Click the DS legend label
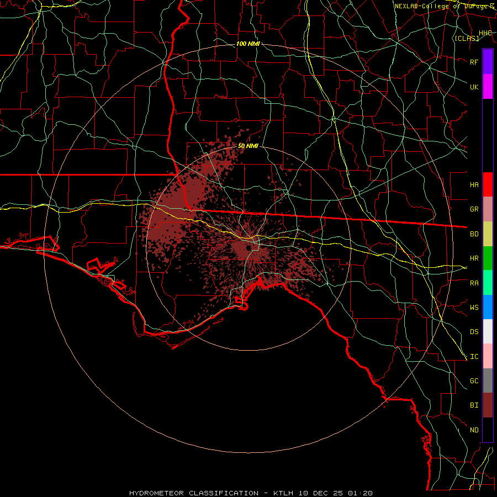This screenshot has height=497, width=497. click(x=474, y=332)
